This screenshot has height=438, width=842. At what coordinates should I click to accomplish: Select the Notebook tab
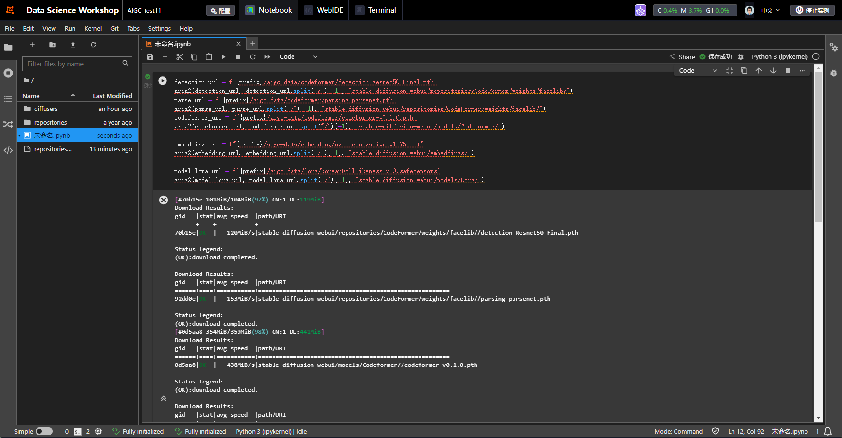tap(269, 10)
